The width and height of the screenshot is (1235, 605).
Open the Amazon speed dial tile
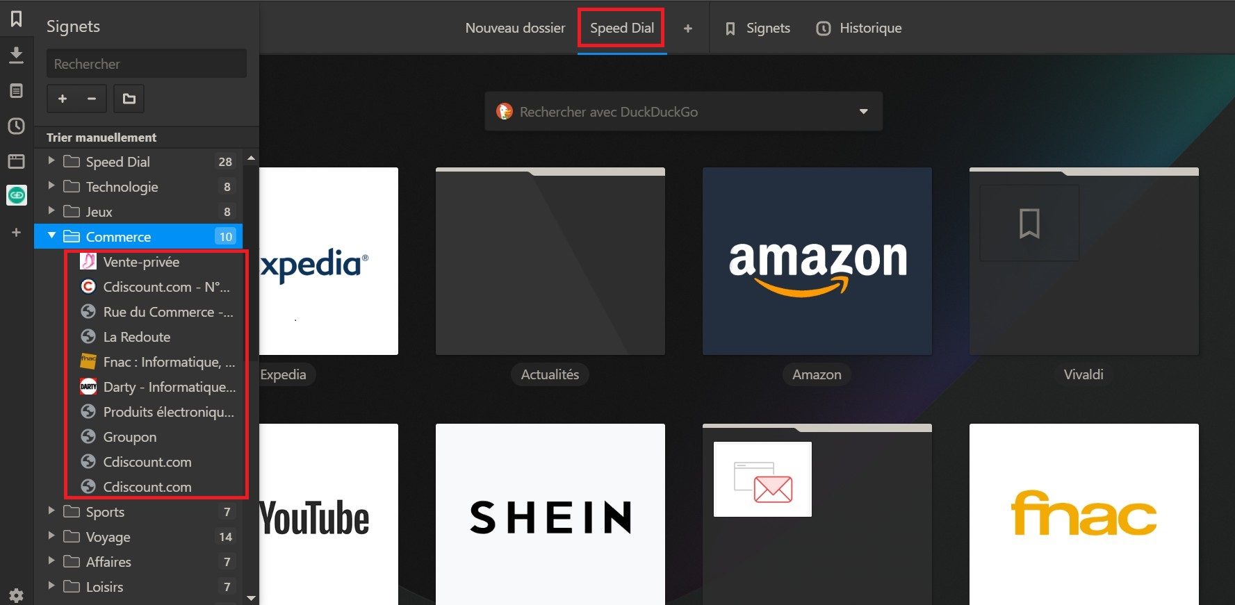click(x=817, y=261)
